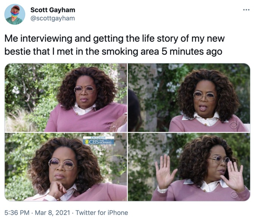Click "Me interviewing" at the tweet start
Viewport: 257px width, 221px height.
point(38,38)
